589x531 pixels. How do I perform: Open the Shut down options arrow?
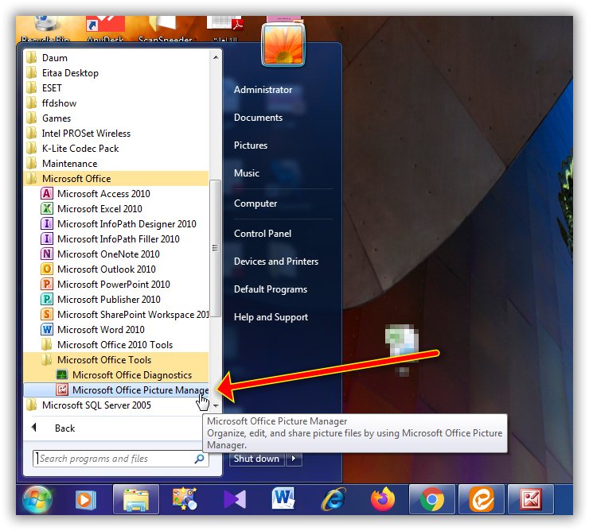click(x=294, y=459)
